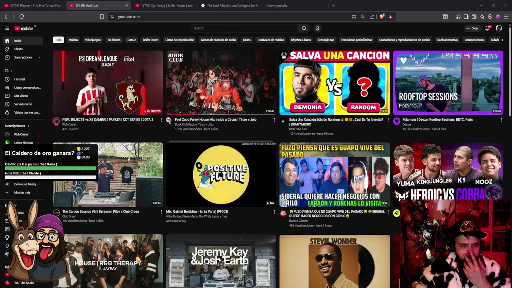512x288 pixels.
Task: Open options menu for Mix Gabriel Belabbas
Action: (x=274, y=212)
